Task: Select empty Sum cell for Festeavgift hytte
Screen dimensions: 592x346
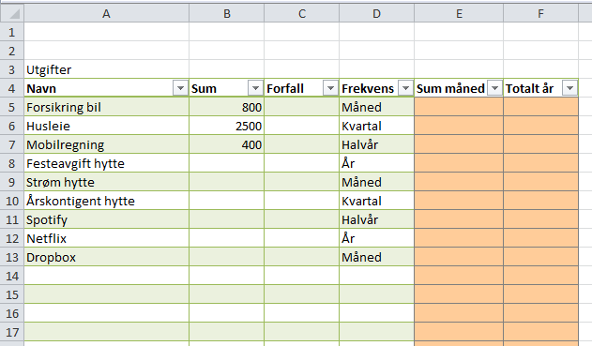Action: 226,163
